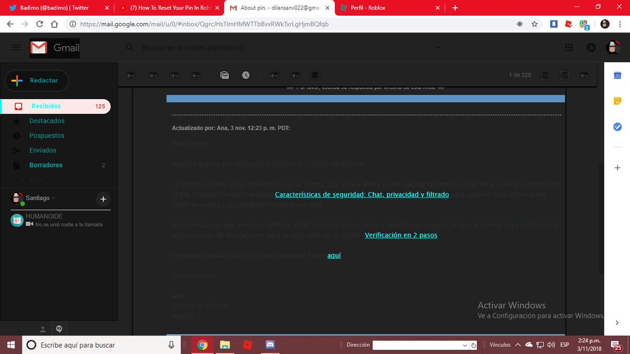Open File Explorer from the taskbar
630x354 pixels.
(225, 345)
